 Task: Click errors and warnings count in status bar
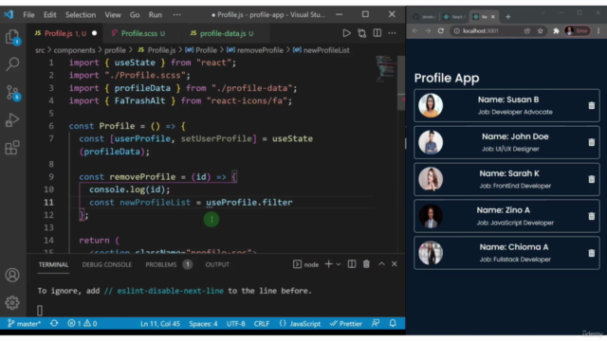click(x=83, y=324)
